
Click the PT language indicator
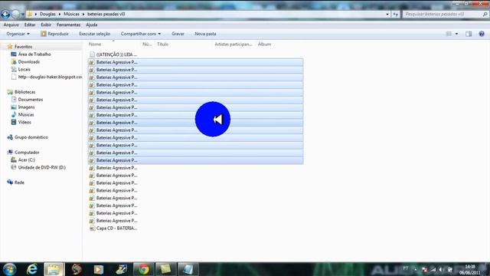click(x=406, y=268)
